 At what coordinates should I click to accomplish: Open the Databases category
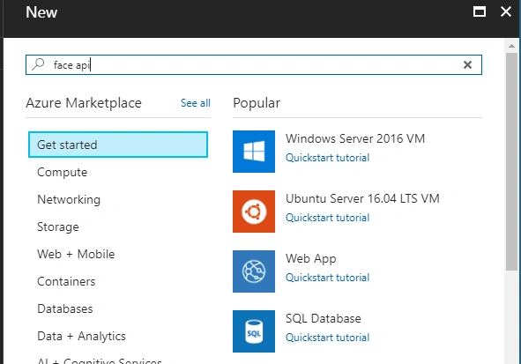coord(65,308)
